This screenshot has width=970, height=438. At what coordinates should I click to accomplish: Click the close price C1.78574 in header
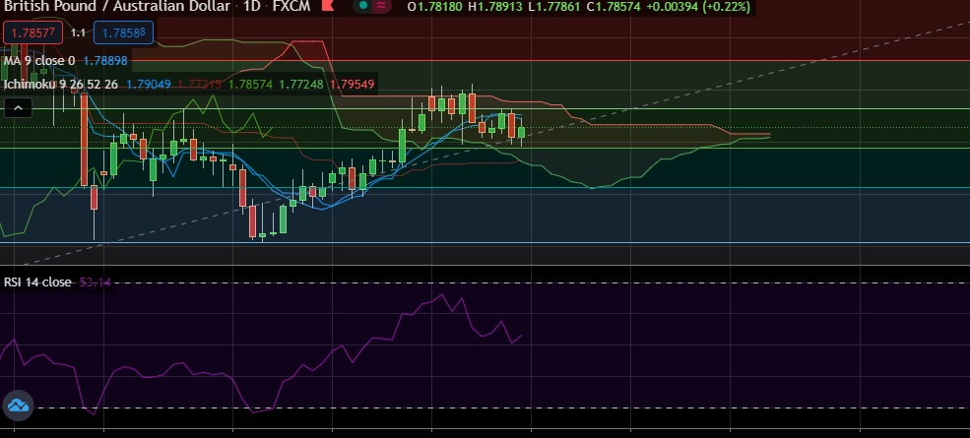(x=612, y=7)
